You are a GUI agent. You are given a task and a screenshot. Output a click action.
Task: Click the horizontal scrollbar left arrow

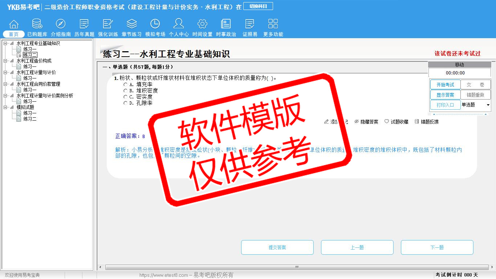tap(101, 267)
